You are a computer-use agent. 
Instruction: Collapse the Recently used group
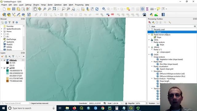click(149, 30)
